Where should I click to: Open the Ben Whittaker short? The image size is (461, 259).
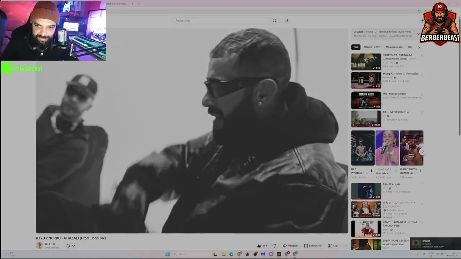point(363,148)
